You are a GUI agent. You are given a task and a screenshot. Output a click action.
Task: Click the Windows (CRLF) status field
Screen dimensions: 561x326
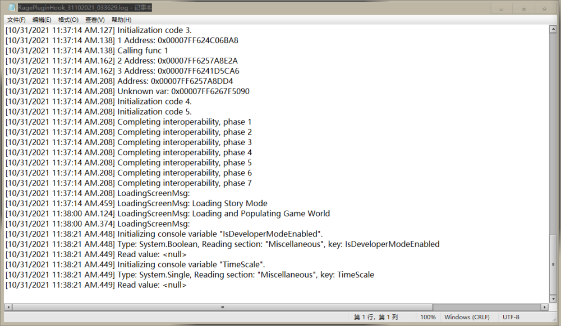[x=467, y=317]
